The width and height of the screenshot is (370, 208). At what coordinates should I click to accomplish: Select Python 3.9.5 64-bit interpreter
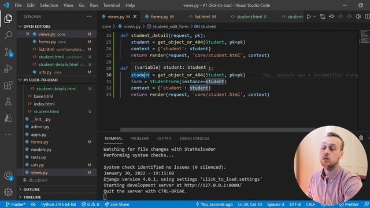click(x=58, y=204)
